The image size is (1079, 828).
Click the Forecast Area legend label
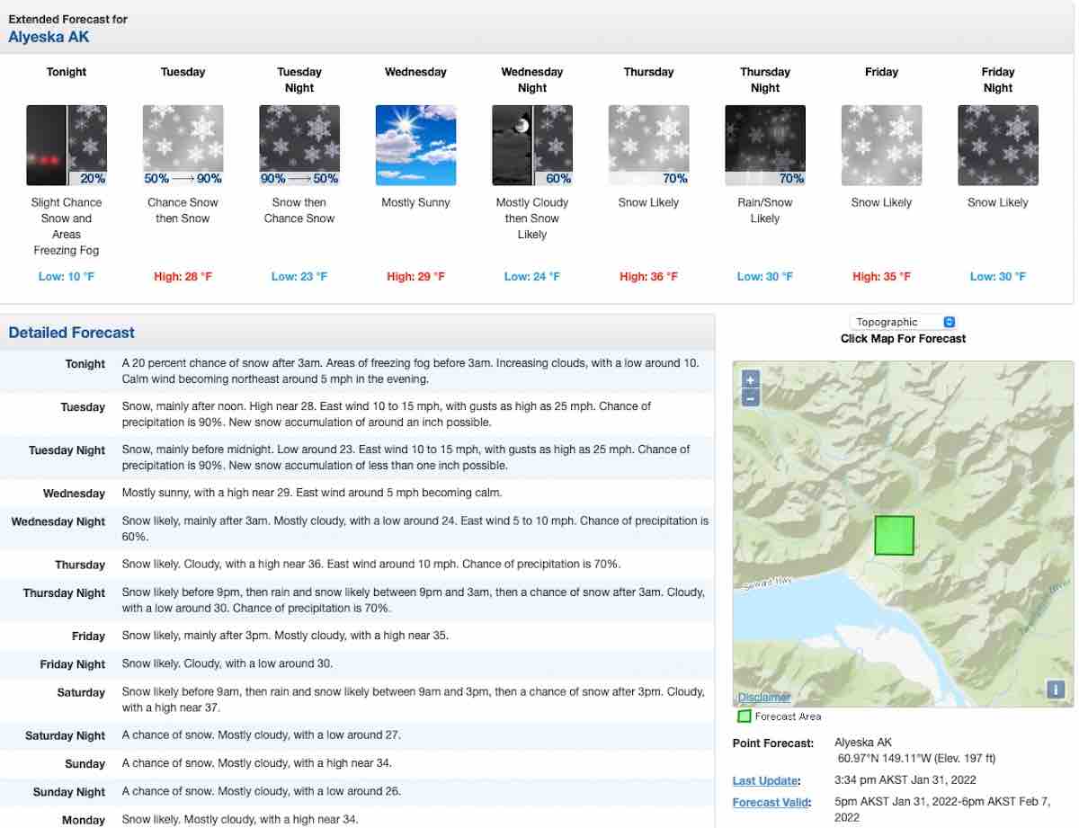pos(788,717)
